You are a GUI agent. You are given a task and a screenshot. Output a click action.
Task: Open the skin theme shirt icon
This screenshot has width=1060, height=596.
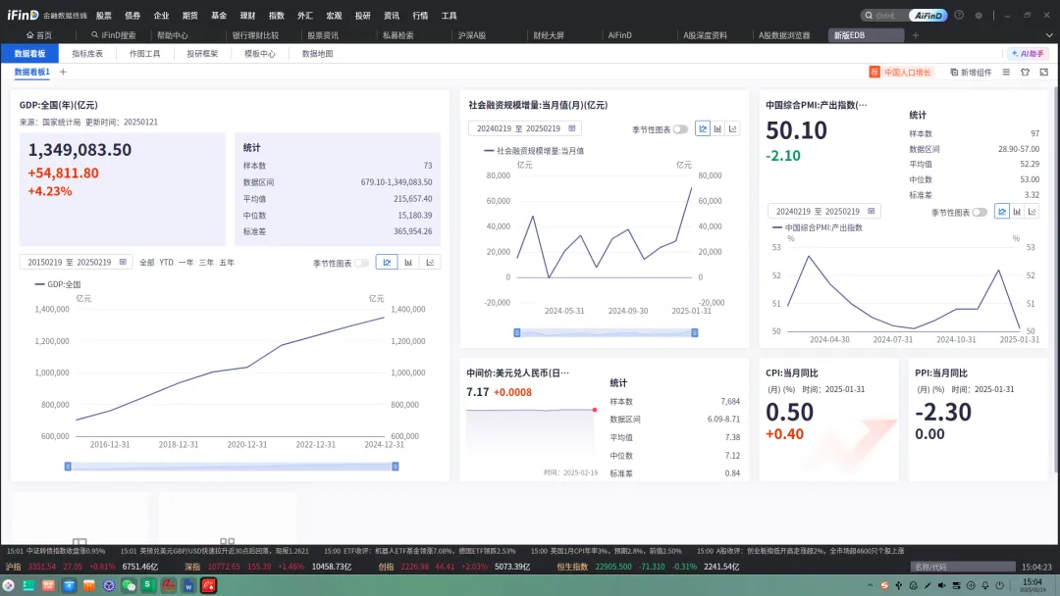[1025, 73]
